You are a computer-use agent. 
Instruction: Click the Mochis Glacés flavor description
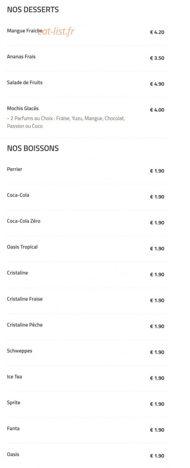(66, 122)
